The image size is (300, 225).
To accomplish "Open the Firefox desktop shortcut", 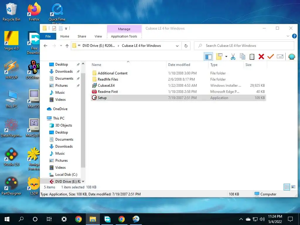I will 34,12.
